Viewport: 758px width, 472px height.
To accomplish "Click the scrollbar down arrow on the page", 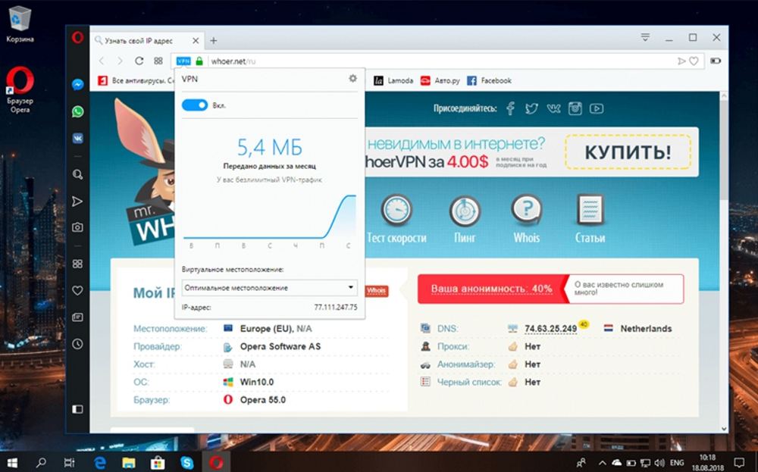I will click(724, 429).
